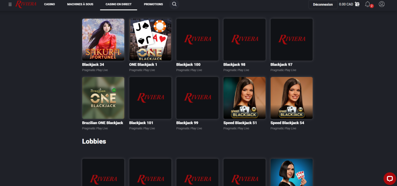Click the Speed Blackjack 51 title

(x=240, y=123)
